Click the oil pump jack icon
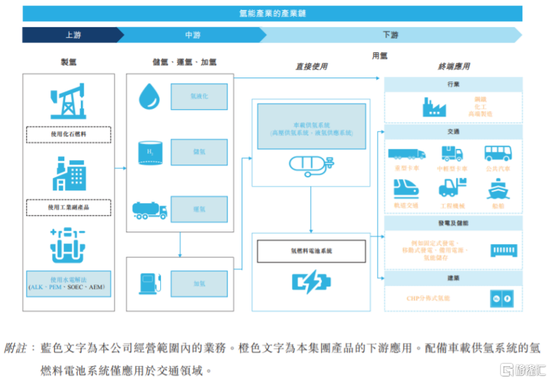The width and height of the screenshot is (550, 381). [x=68, y=101]
